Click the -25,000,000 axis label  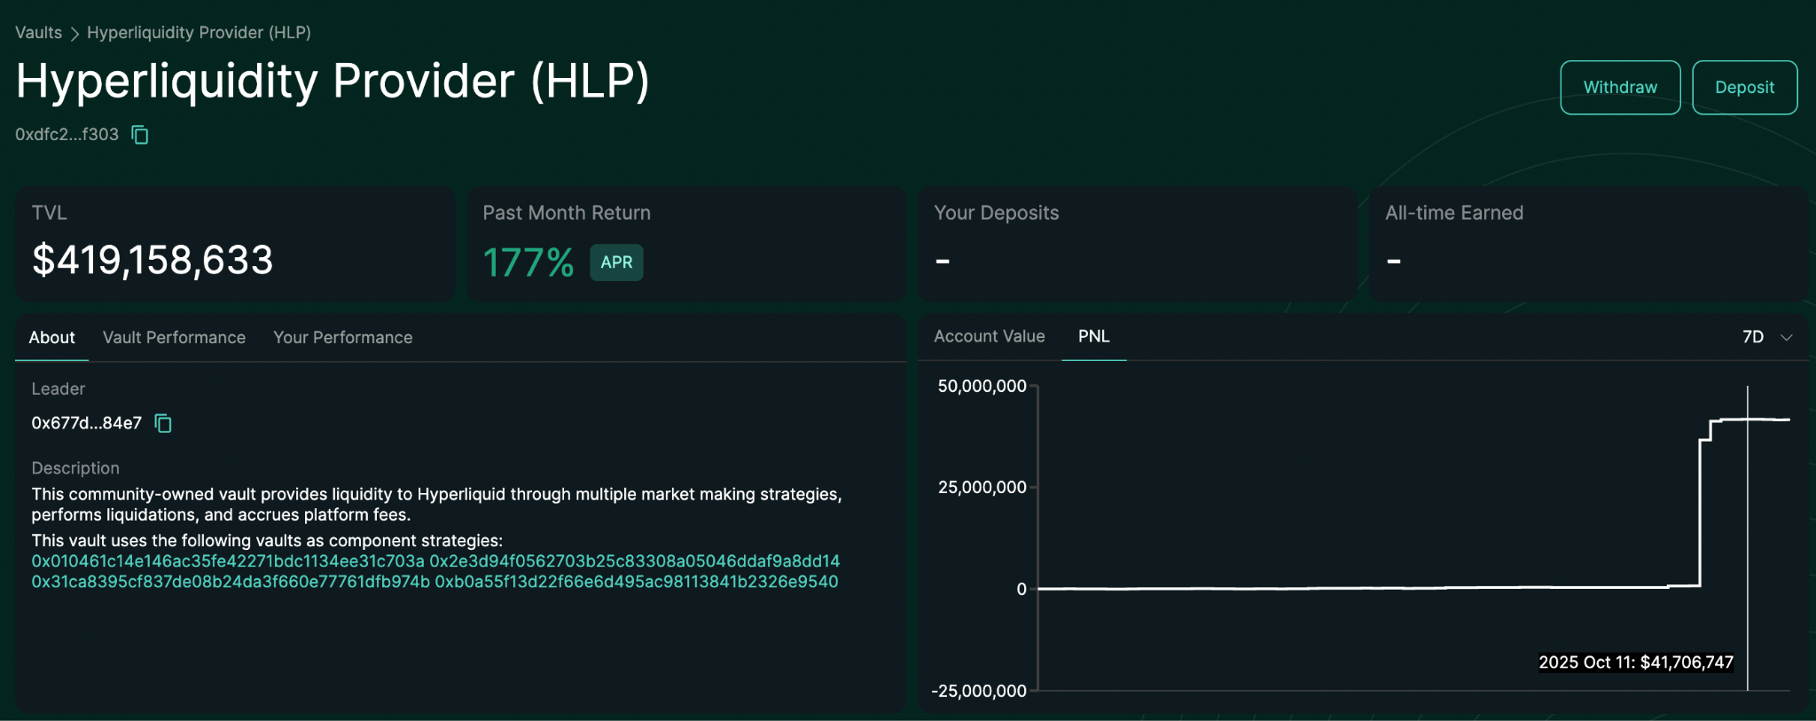click(979, 691)
